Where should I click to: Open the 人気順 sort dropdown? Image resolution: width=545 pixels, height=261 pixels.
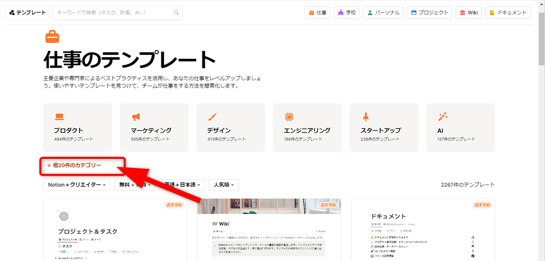click(x=223, y=185)
